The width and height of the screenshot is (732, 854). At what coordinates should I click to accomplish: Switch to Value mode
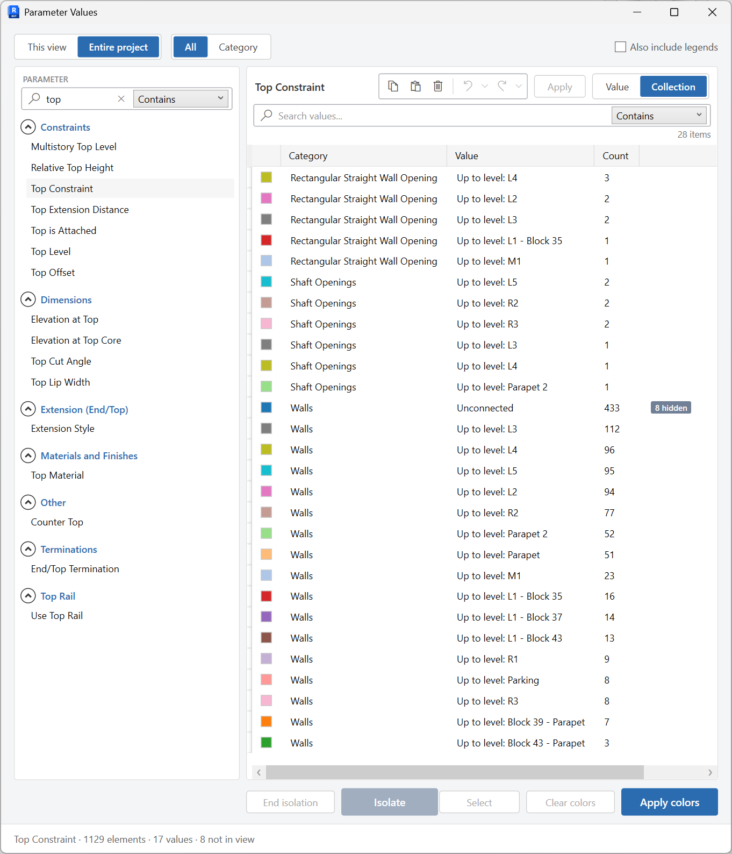tap(617, 87)
